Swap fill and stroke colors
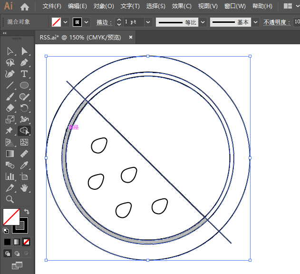 click(x=27, y=211)
